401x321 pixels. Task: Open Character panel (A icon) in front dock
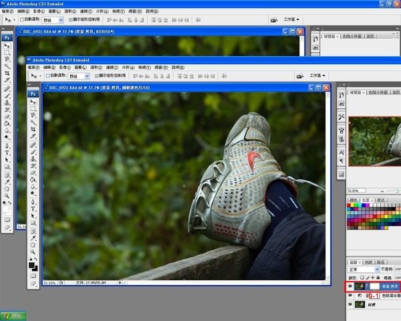[342, 152]
